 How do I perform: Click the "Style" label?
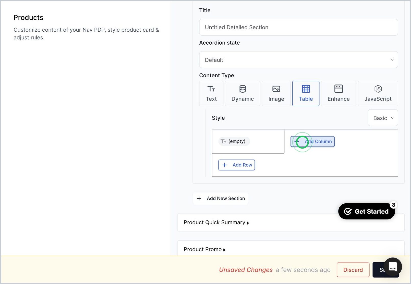[218, 118]
